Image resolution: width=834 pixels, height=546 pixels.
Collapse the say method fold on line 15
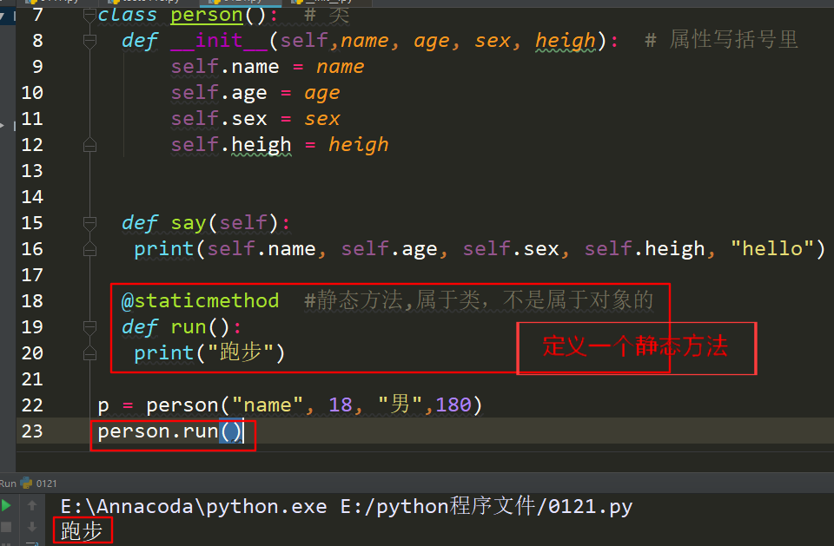pyautogui.click(x=89, y=223)
